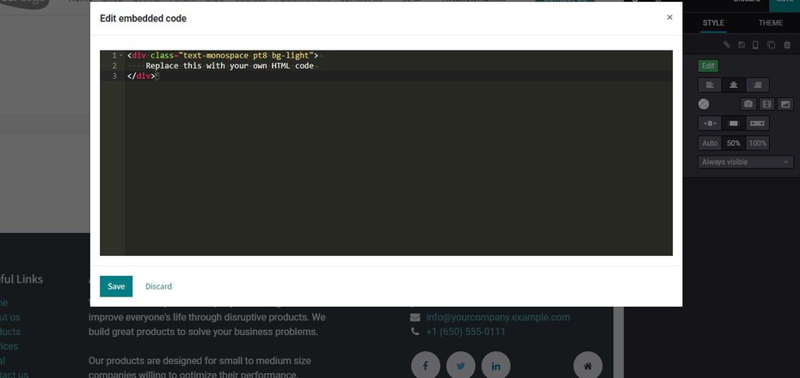Set height to 50%
The width and height of the screenshot is (800, 378).
(734, 143)
